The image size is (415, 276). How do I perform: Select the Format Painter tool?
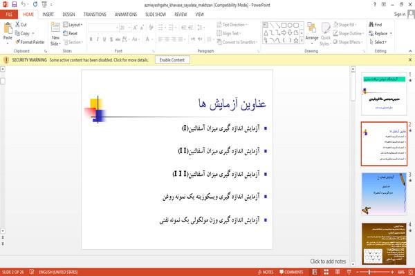click(30, 42)
